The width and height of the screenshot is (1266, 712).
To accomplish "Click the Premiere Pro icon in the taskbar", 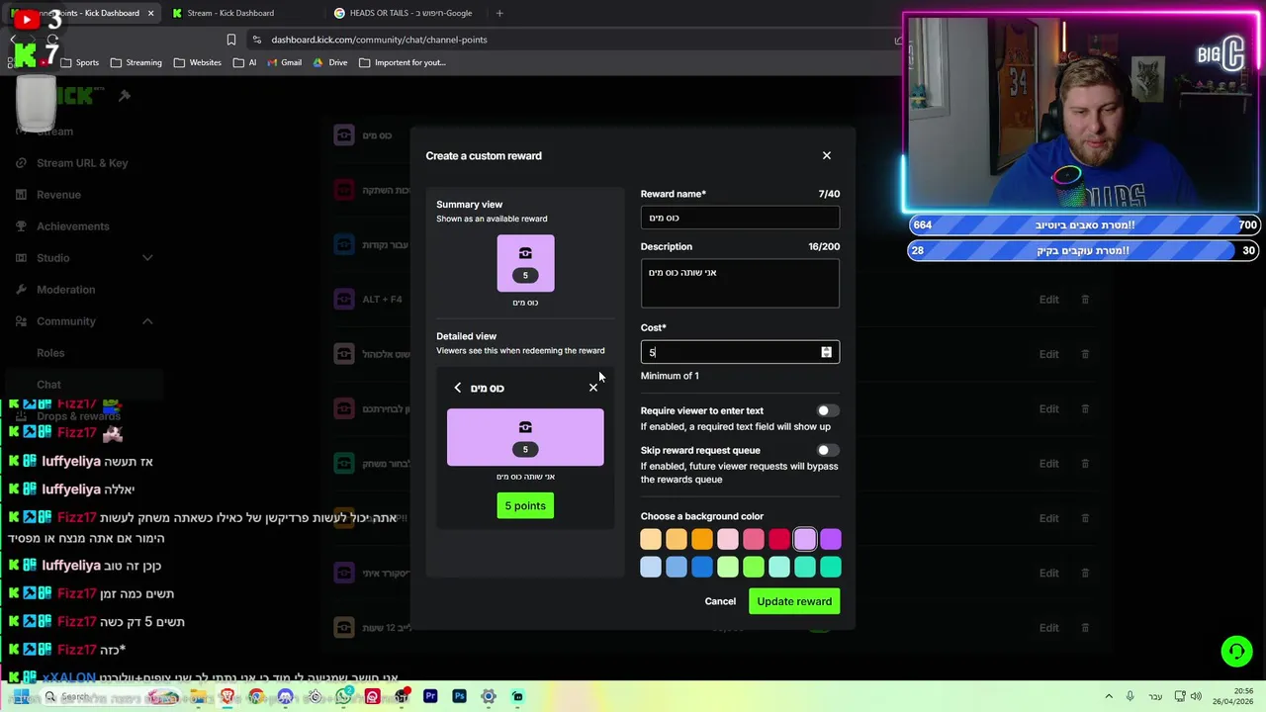I will point(430,696).
